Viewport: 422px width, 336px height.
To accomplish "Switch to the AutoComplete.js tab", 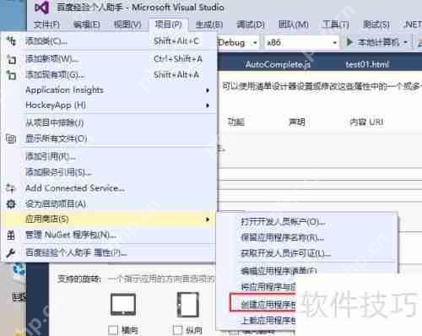I will [278, 64].
